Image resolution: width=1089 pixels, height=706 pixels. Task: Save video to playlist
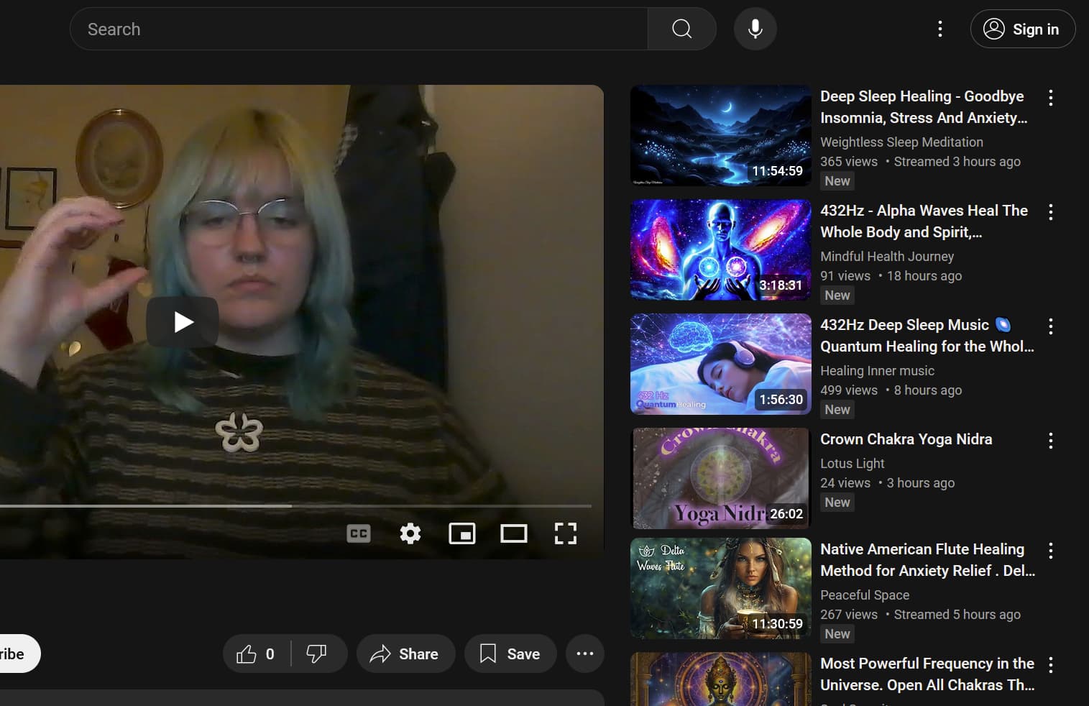[510, 654]
